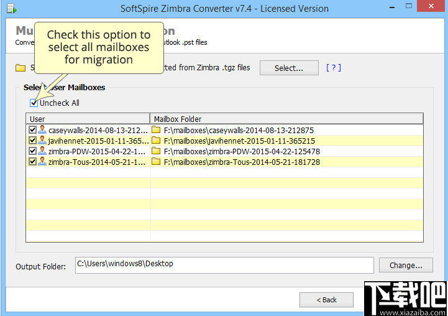The width and height of the screenshot is (448, 316).
Task: Sort by the User column header
Action: click(x=88, y=119)
